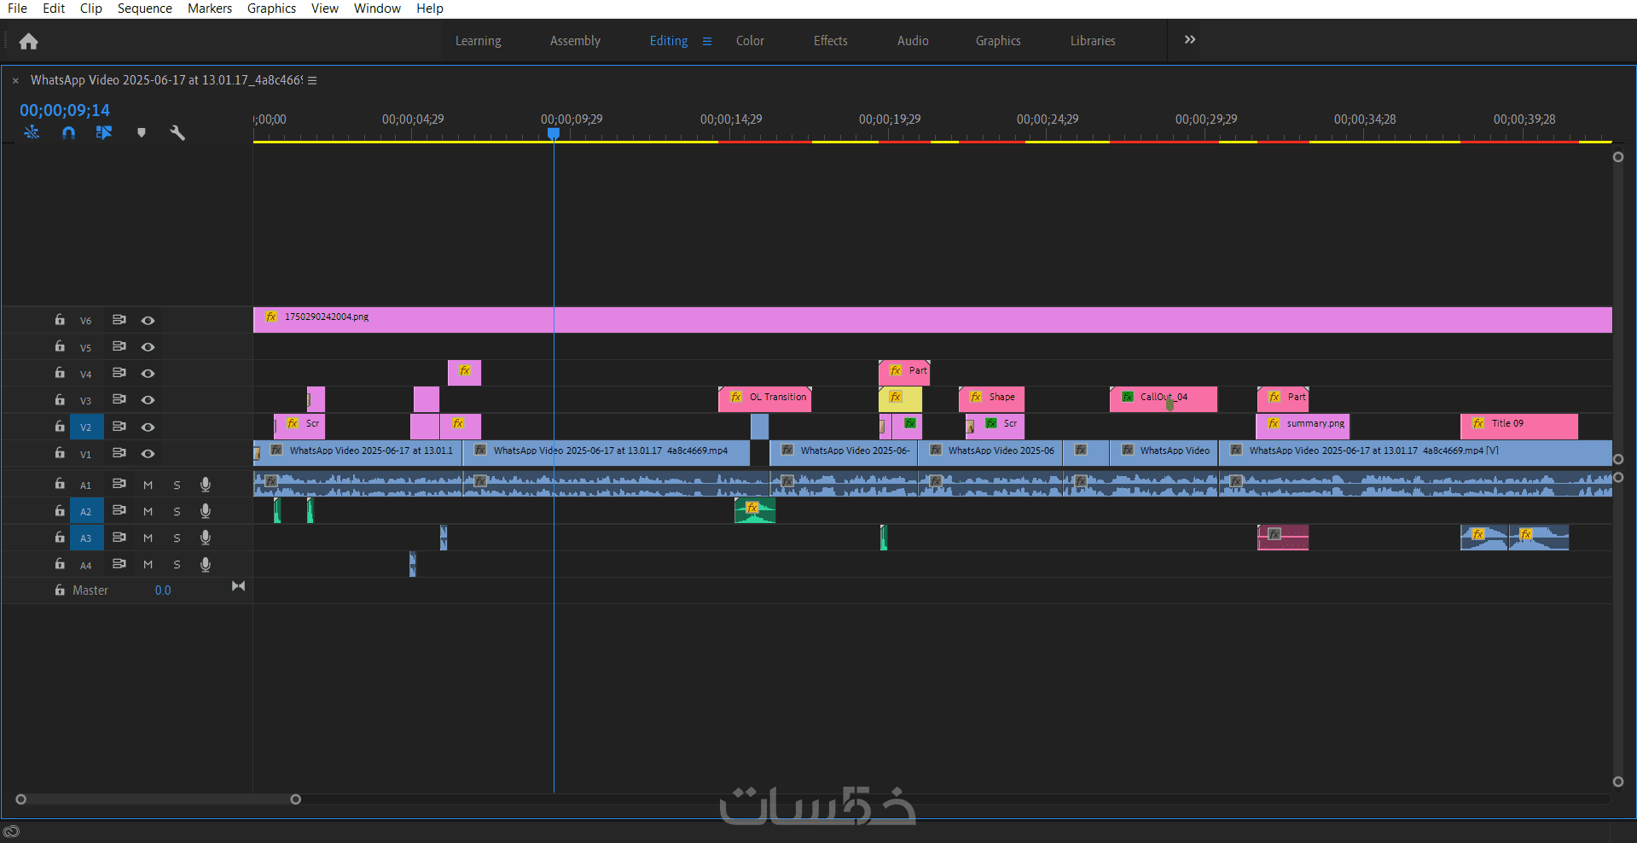This screenshot has width=1637, height=843.
Task: Click the blue playhead marker on ruler
Action: pos(554,134)
